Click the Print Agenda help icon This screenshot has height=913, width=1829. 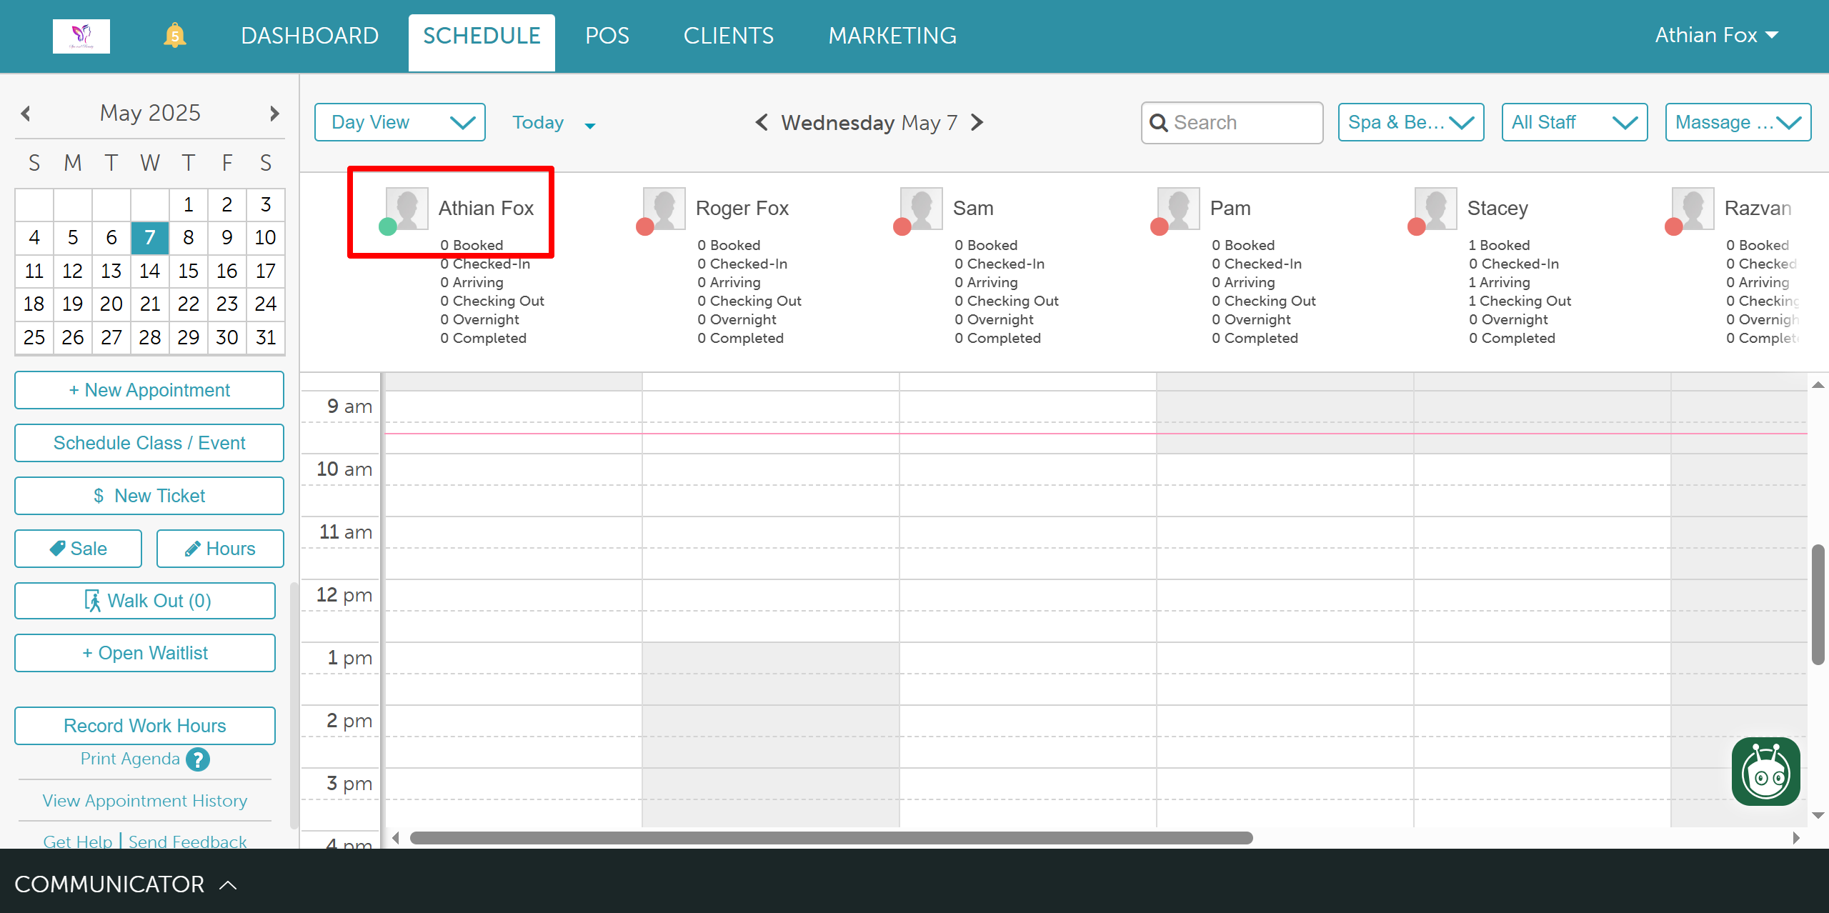(x=198, y=759)
